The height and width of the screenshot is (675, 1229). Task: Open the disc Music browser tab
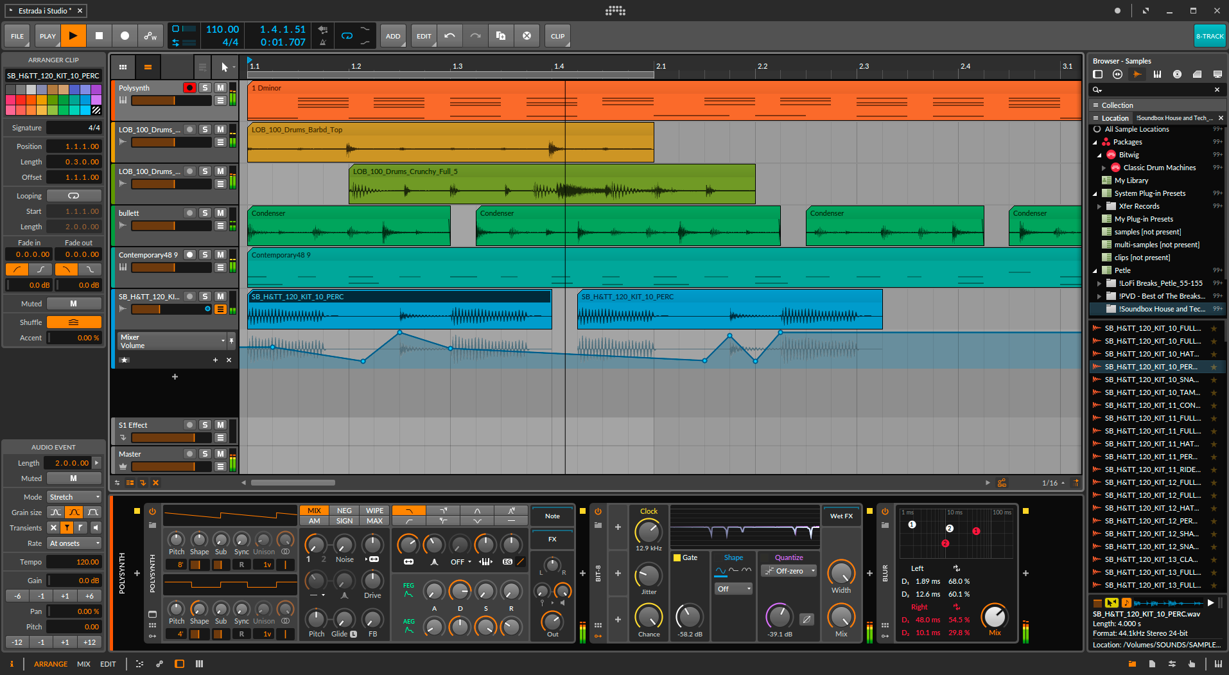coord(1177,75)
